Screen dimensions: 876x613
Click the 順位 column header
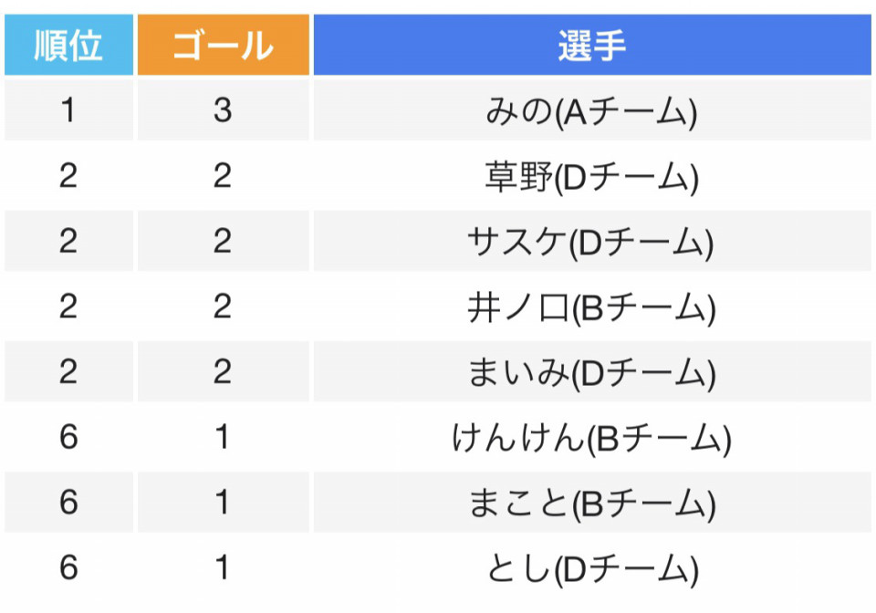coord(68,45)
